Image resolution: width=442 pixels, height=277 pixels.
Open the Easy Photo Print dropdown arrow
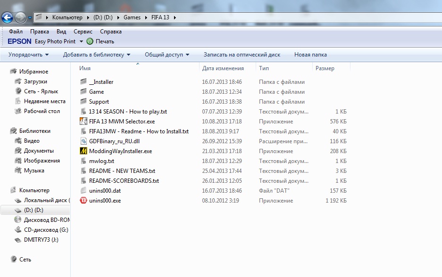click(x=81, y=41)
